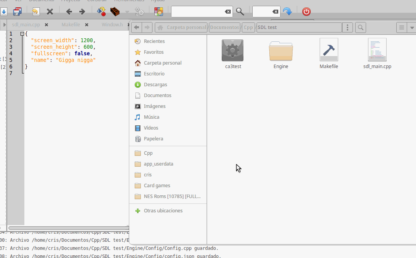Click the editor's horizontal scrollbar
This screenshot has width=416, height=258.
pyautogui.click(x=69, y=228)
